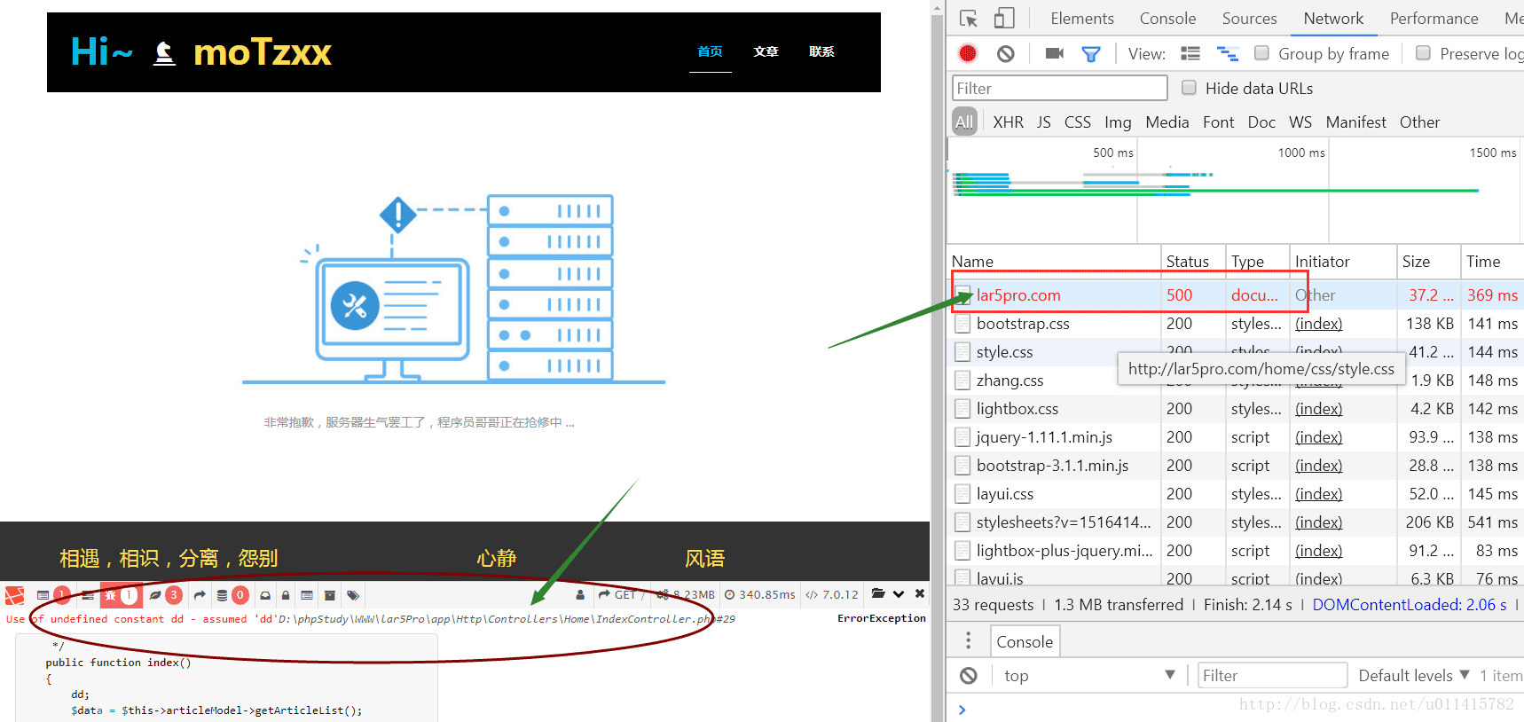Toggle the blue filter funnel icon
The height and width of the screenshot is (722, 1524).
pos(1091,54)
